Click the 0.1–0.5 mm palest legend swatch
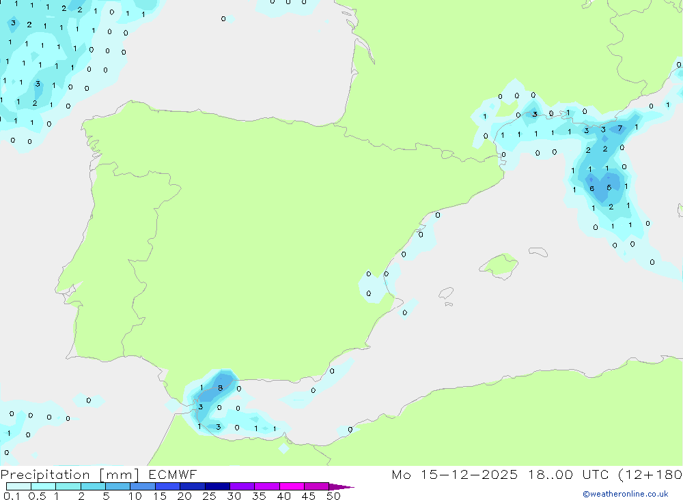The image size is (683, 500). click(18, 486)
